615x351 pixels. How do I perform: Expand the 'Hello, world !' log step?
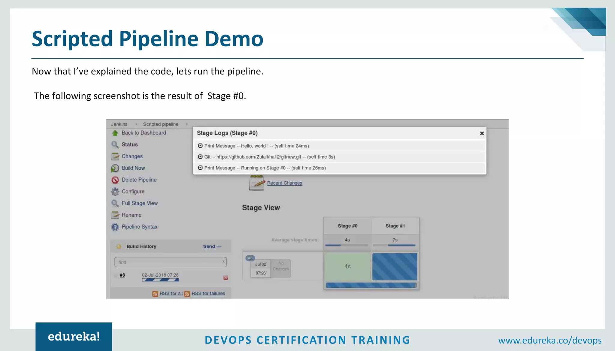200,146
